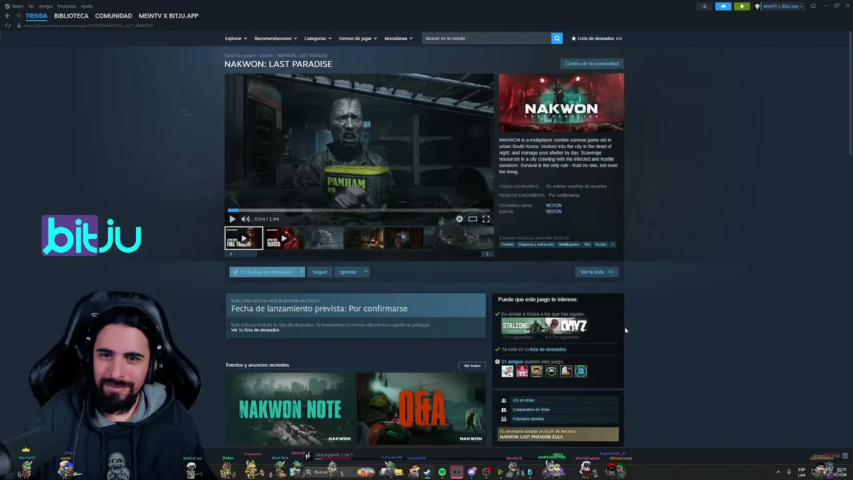Screen dimensions: 853x480
Task: Open the Ayuda menu
Action: pos(87,6)
